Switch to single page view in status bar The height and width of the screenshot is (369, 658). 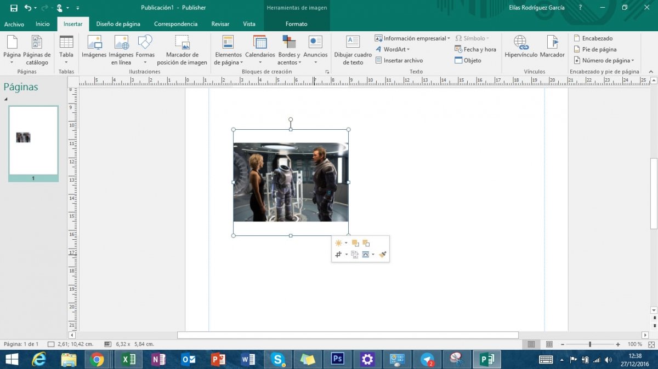click(x=531, y=344)
